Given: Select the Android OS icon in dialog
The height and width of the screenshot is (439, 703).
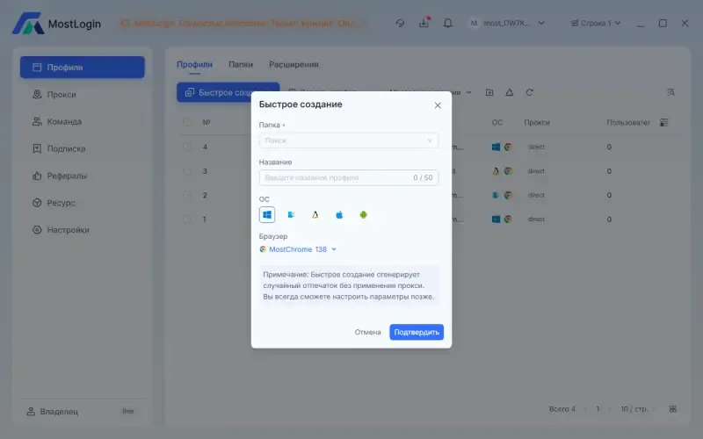Looking at the screenshot, I should point(363,215).
